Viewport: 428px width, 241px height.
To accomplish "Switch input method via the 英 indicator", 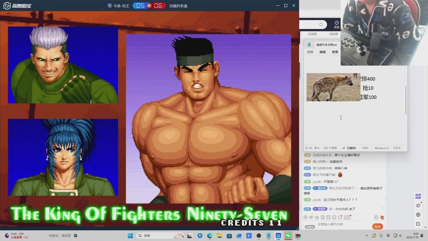I will tap(388, 236).
